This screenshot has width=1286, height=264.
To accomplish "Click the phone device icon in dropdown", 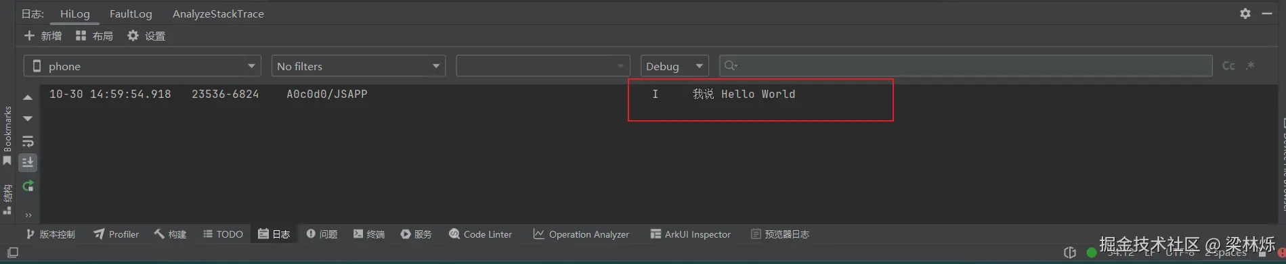I will 37,66.
